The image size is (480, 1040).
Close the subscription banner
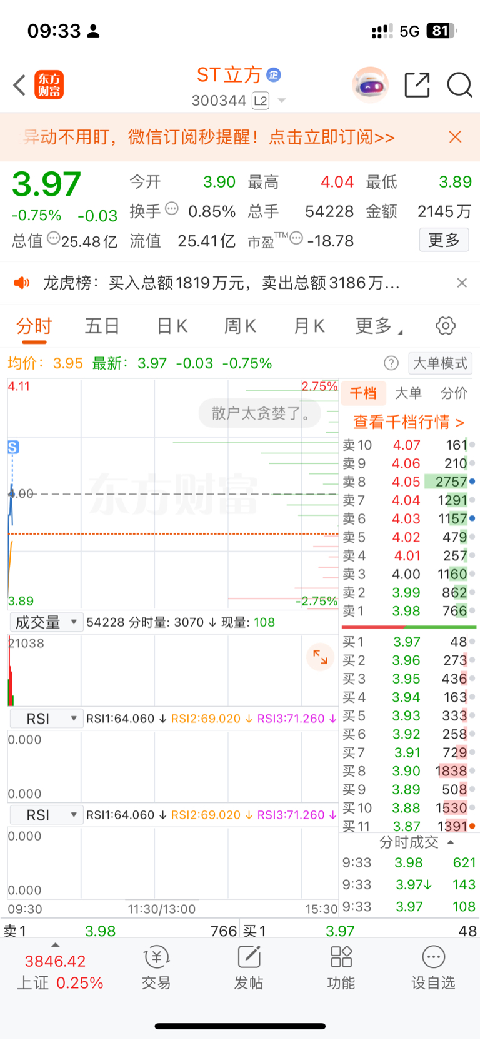click(x=455, y=137)
